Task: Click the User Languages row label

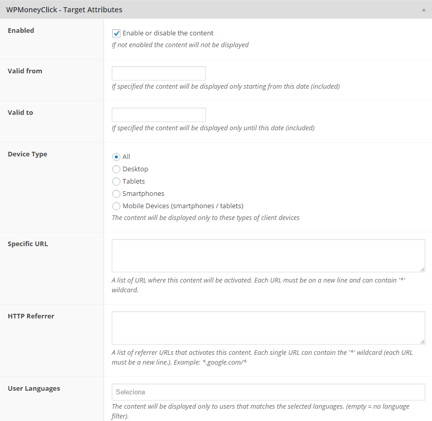Action: click(x=34, y=389)
